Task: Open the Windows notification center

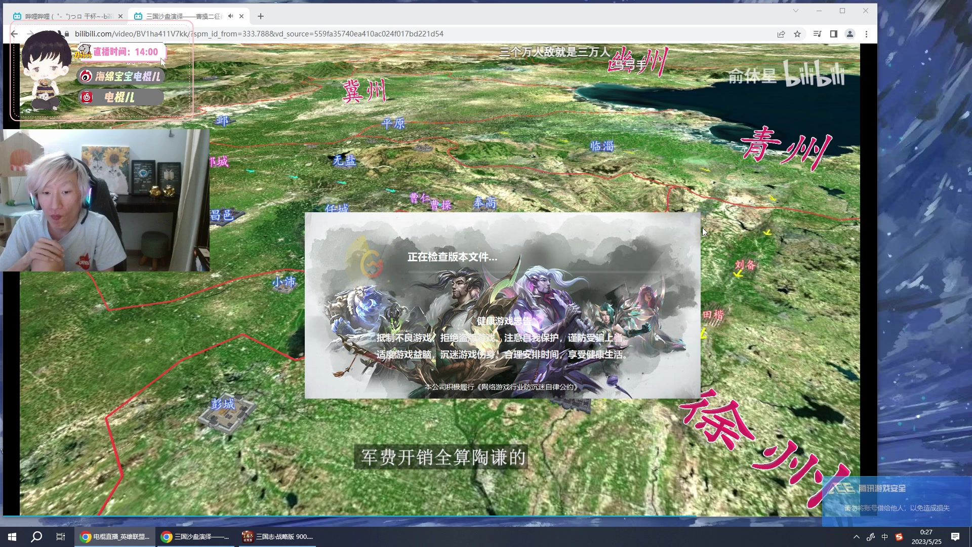Action: pos(955,537)
